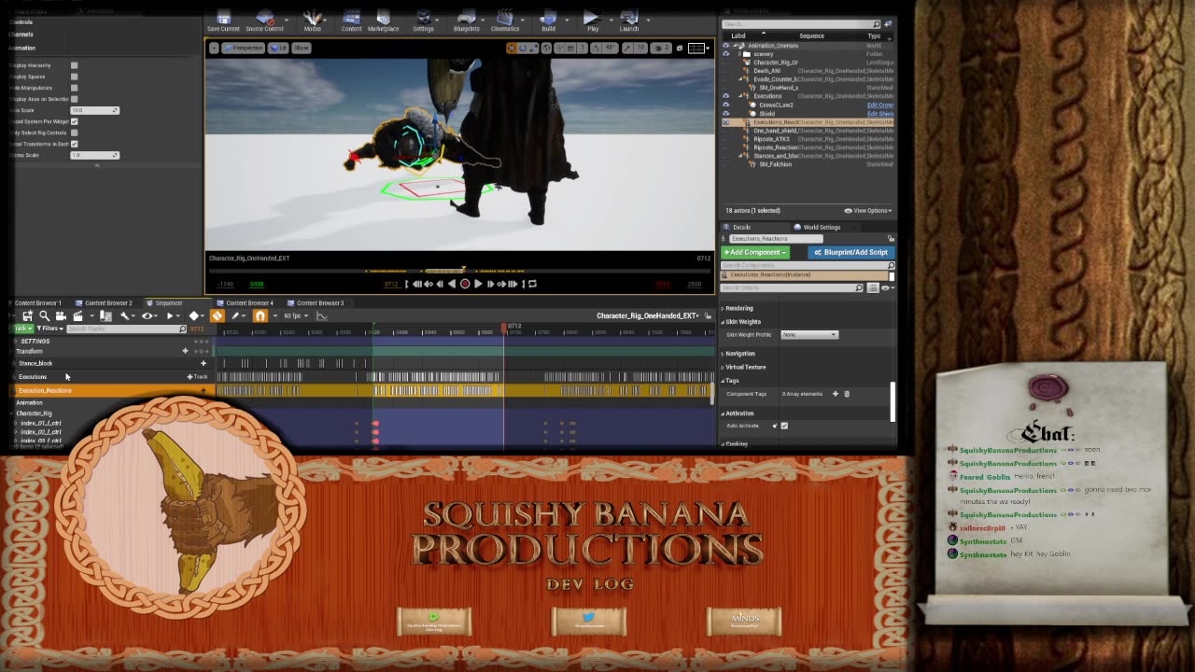The width and height of the screenshot is (1195, 672).
Task: Toggle Auto Activate checkbox in Details
Action: (784, 426)
